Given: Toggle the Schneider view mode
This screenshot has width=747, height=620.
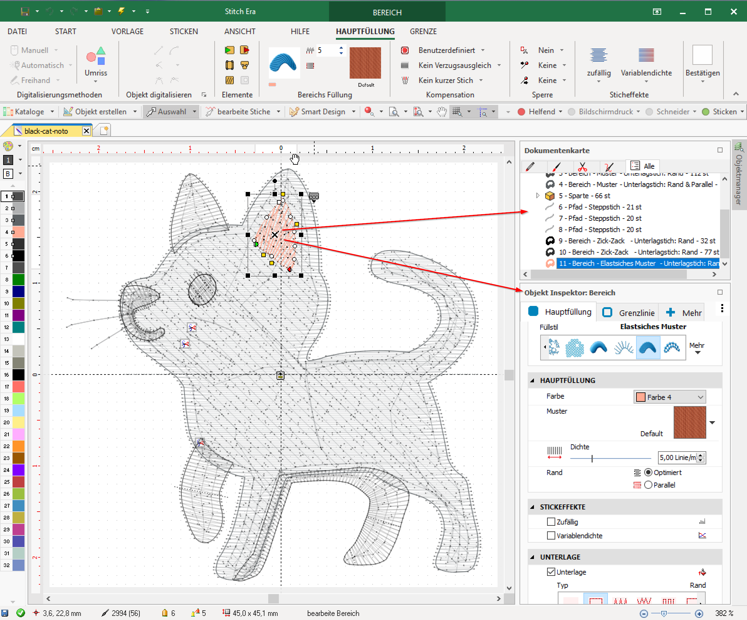Looking at the screenshot, I should pos(671,111).
